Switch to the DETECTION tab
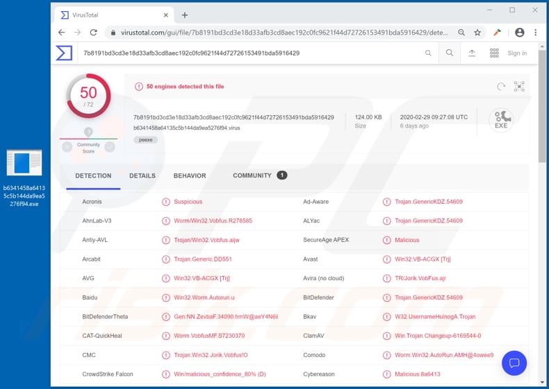This screenshot has width=549, height=389. point(93,176)
